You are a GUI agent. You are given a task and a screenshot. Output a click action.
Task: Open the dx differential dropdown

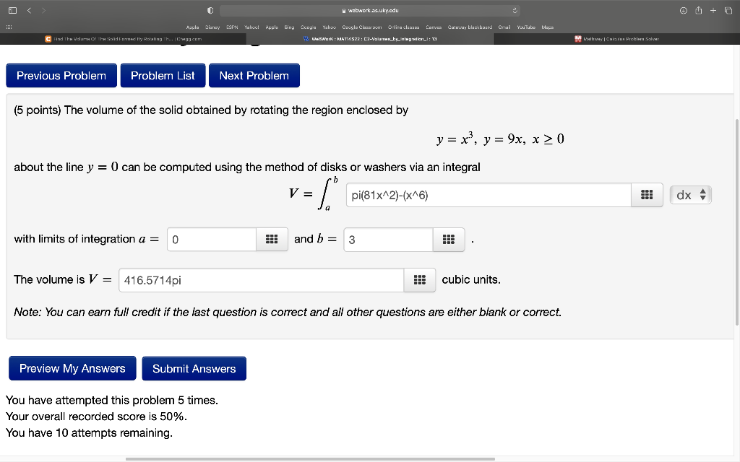pos(690,193)
